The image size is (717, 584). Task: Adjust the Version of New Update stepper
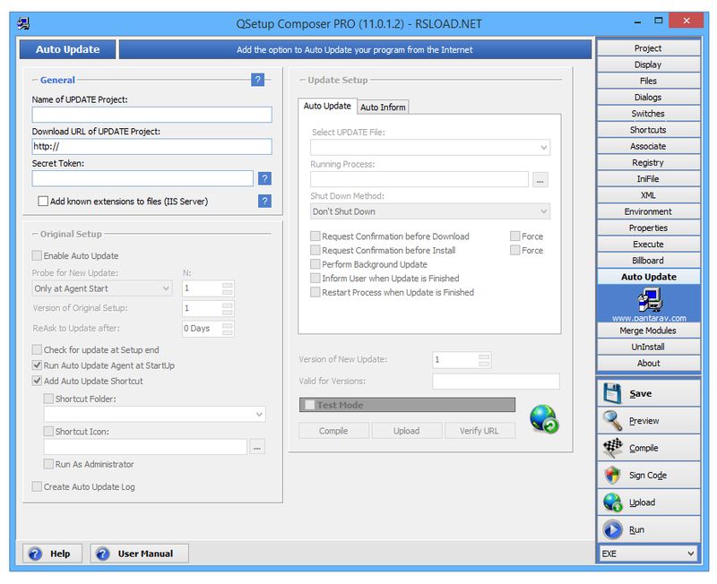484,360
